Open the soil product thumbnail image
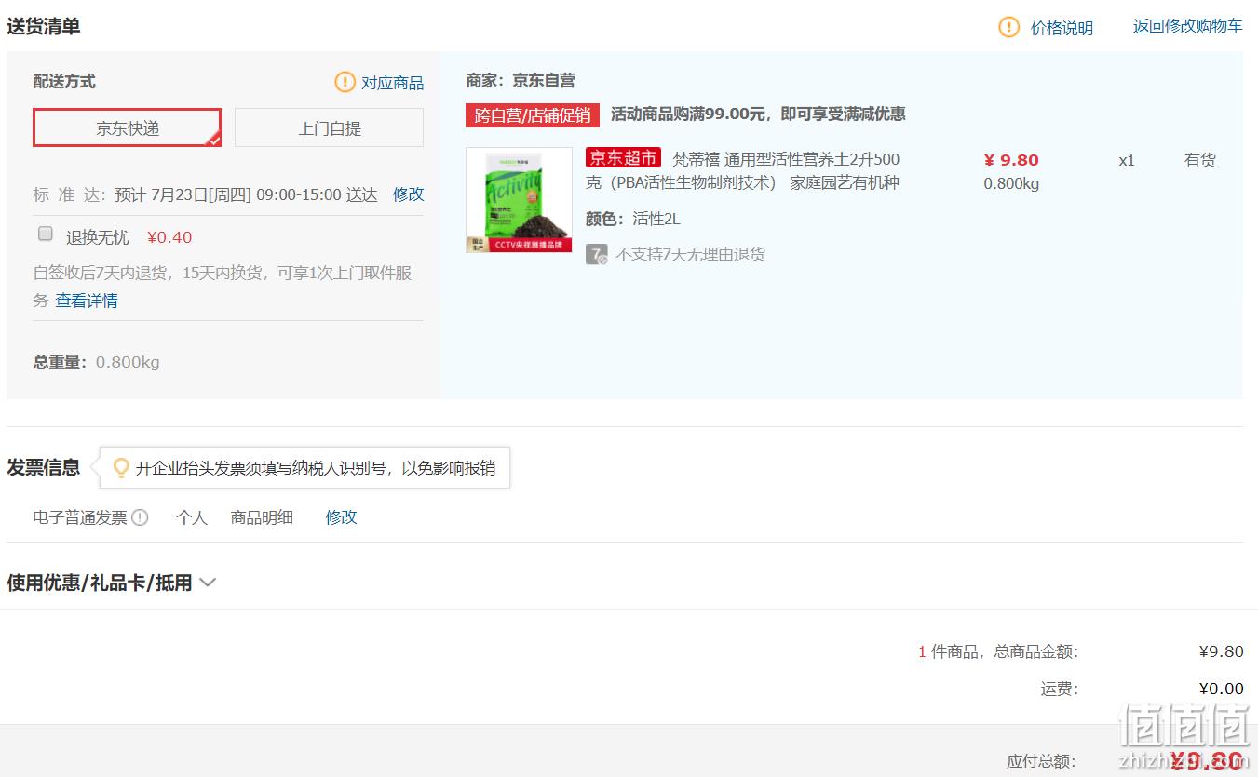Image resolution: width=1258 pixels, height=777 pixels. pos(520,200)
